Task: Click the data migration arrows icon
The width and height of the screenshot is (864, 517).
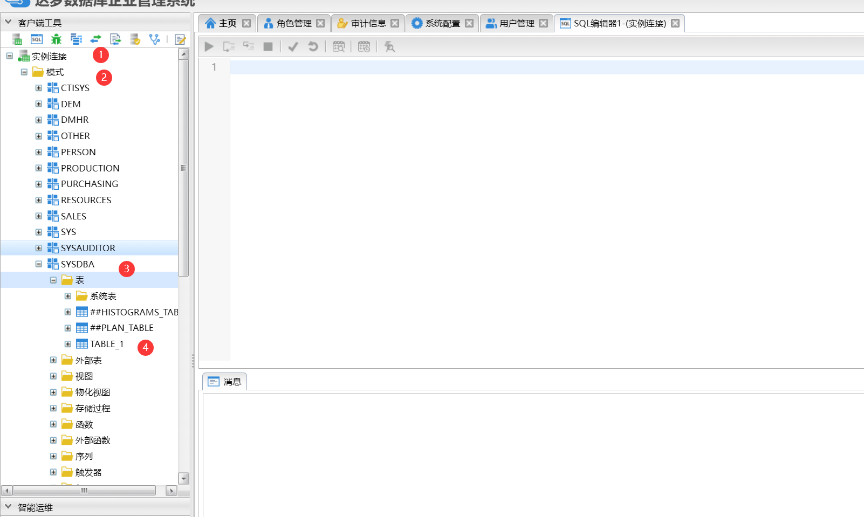Action: point(95,39)
